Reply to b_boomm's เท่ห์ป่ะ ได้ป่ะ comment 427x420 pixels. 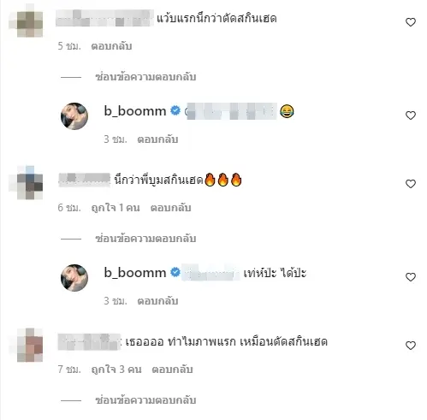[157, 301]
